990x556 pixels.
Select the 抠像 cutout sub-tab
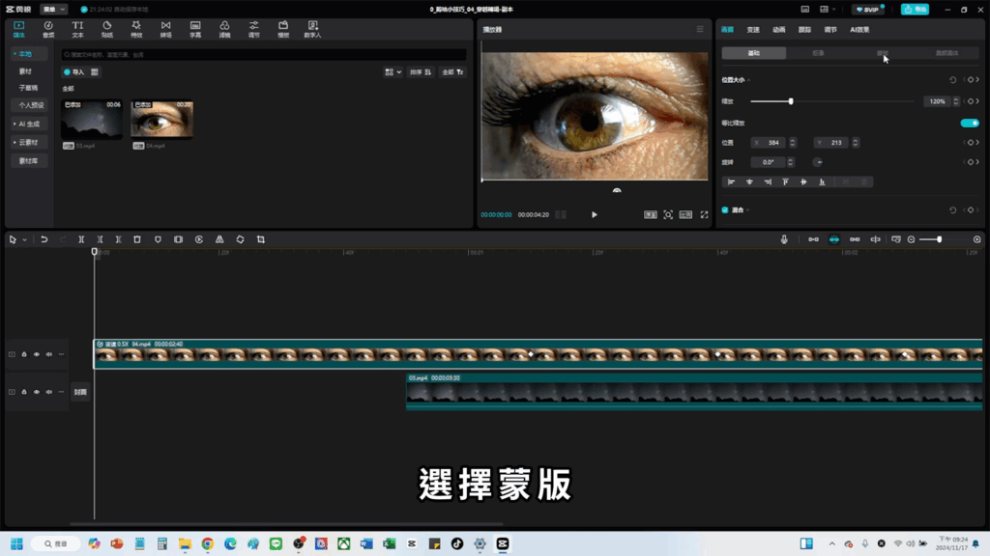[818, 53]
